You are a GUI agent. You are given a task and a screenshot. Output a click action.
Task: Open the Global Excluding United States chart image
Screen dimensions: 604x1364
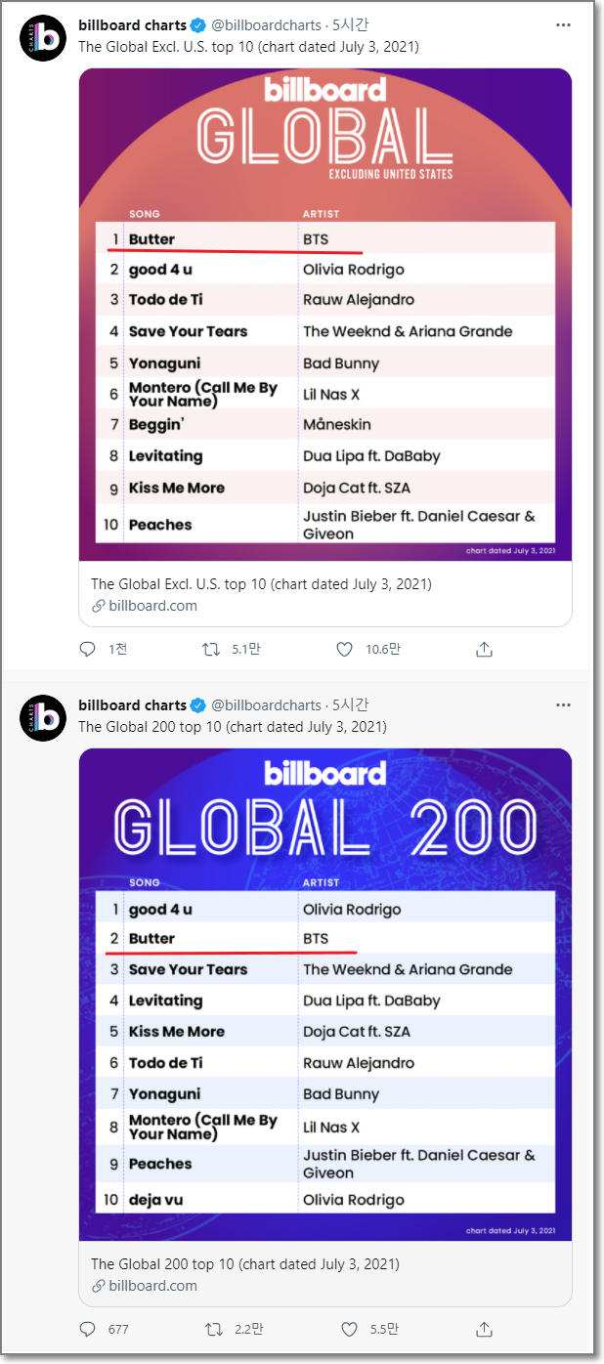click(325, 313)
